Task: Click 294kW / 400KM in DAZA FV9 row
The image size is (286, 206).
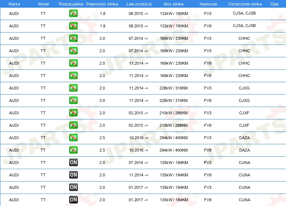Action: (174, 150)
